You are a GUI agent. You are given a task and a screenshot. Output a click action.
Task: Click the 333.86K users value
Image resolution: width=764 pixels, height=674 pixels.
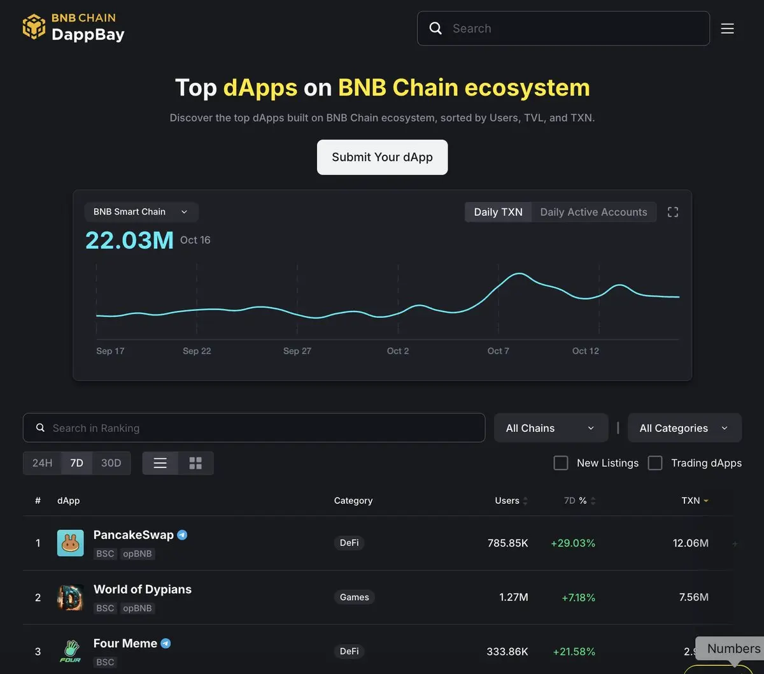pos(508,652)
